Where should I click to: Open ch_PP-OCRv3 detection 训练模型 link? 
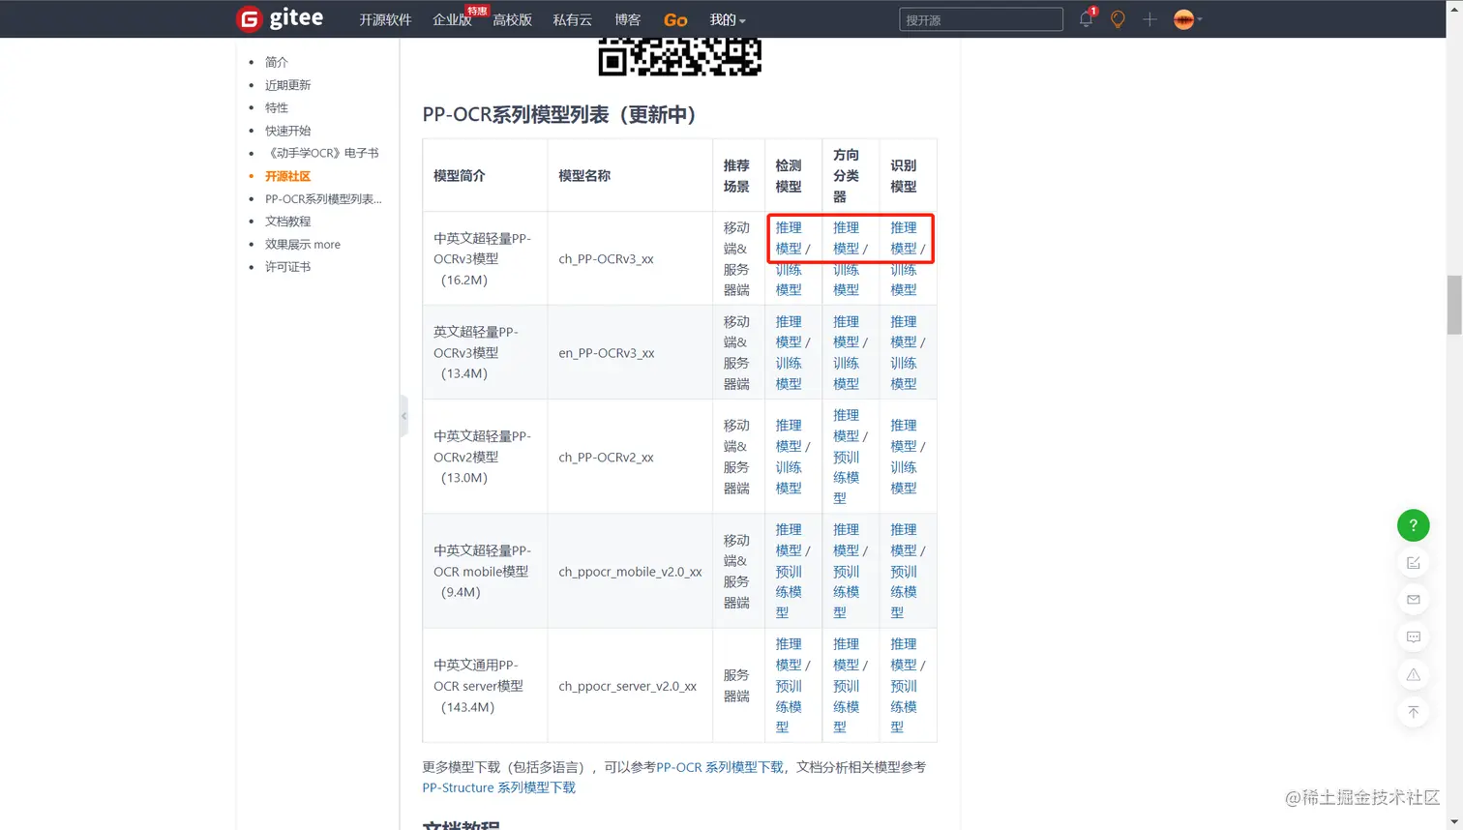pos(789,280)
